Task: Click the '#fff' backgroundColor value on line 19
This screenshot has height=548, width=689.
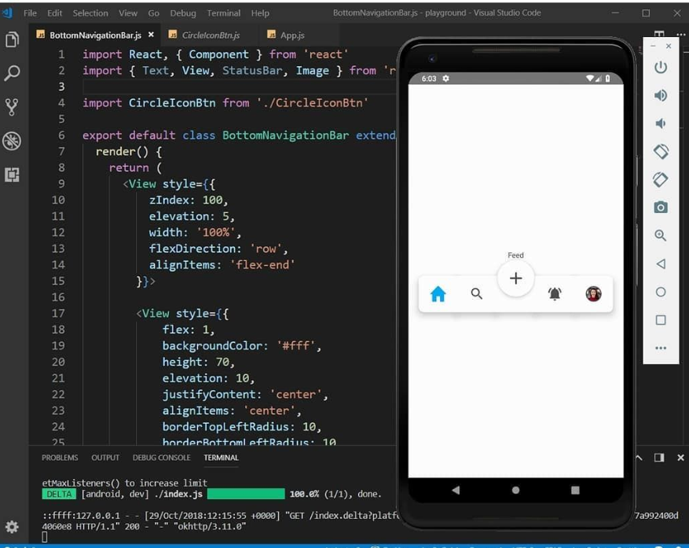Action: coord(296,346)
